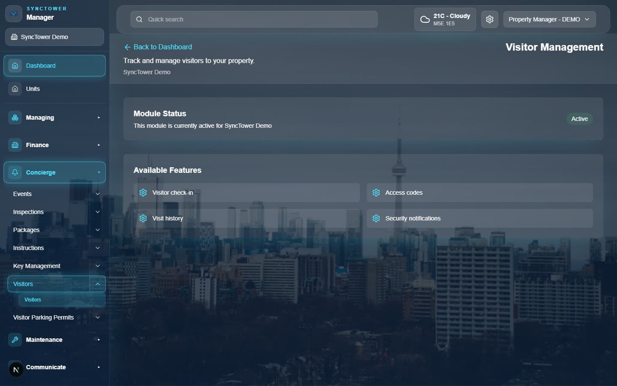This screenshot has height=386, width=617.
Task: Expand the Communicate menu arrow
Action: point(99,367)
